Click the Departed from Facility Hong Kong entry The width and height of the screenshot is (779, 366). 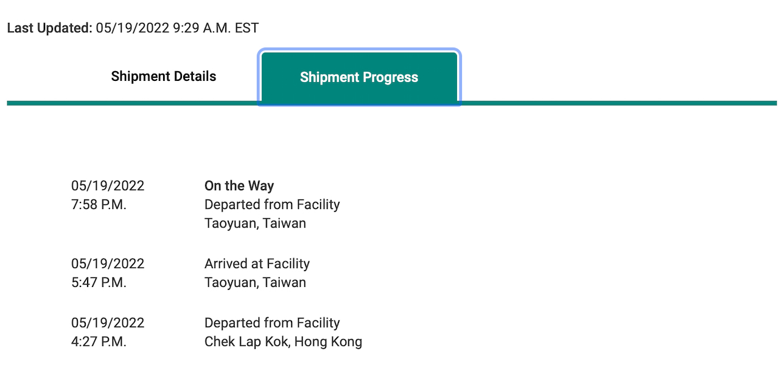[x=272, y=323]
